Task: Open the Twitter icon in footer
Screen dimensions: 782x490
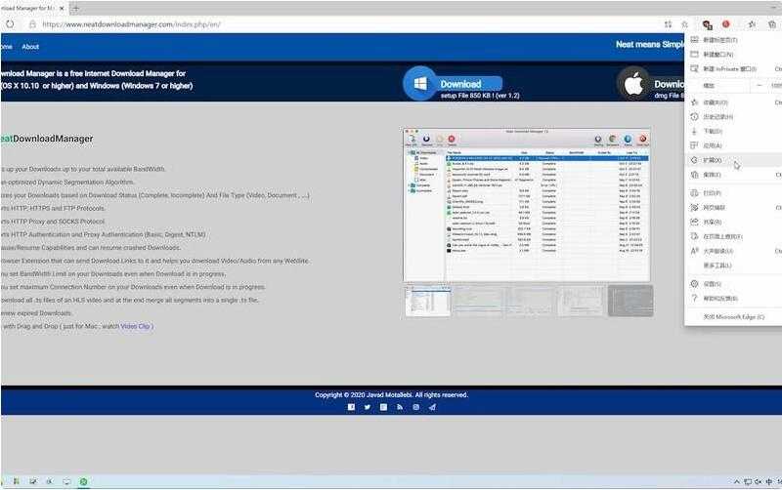Action: click(x=368, y=407)
